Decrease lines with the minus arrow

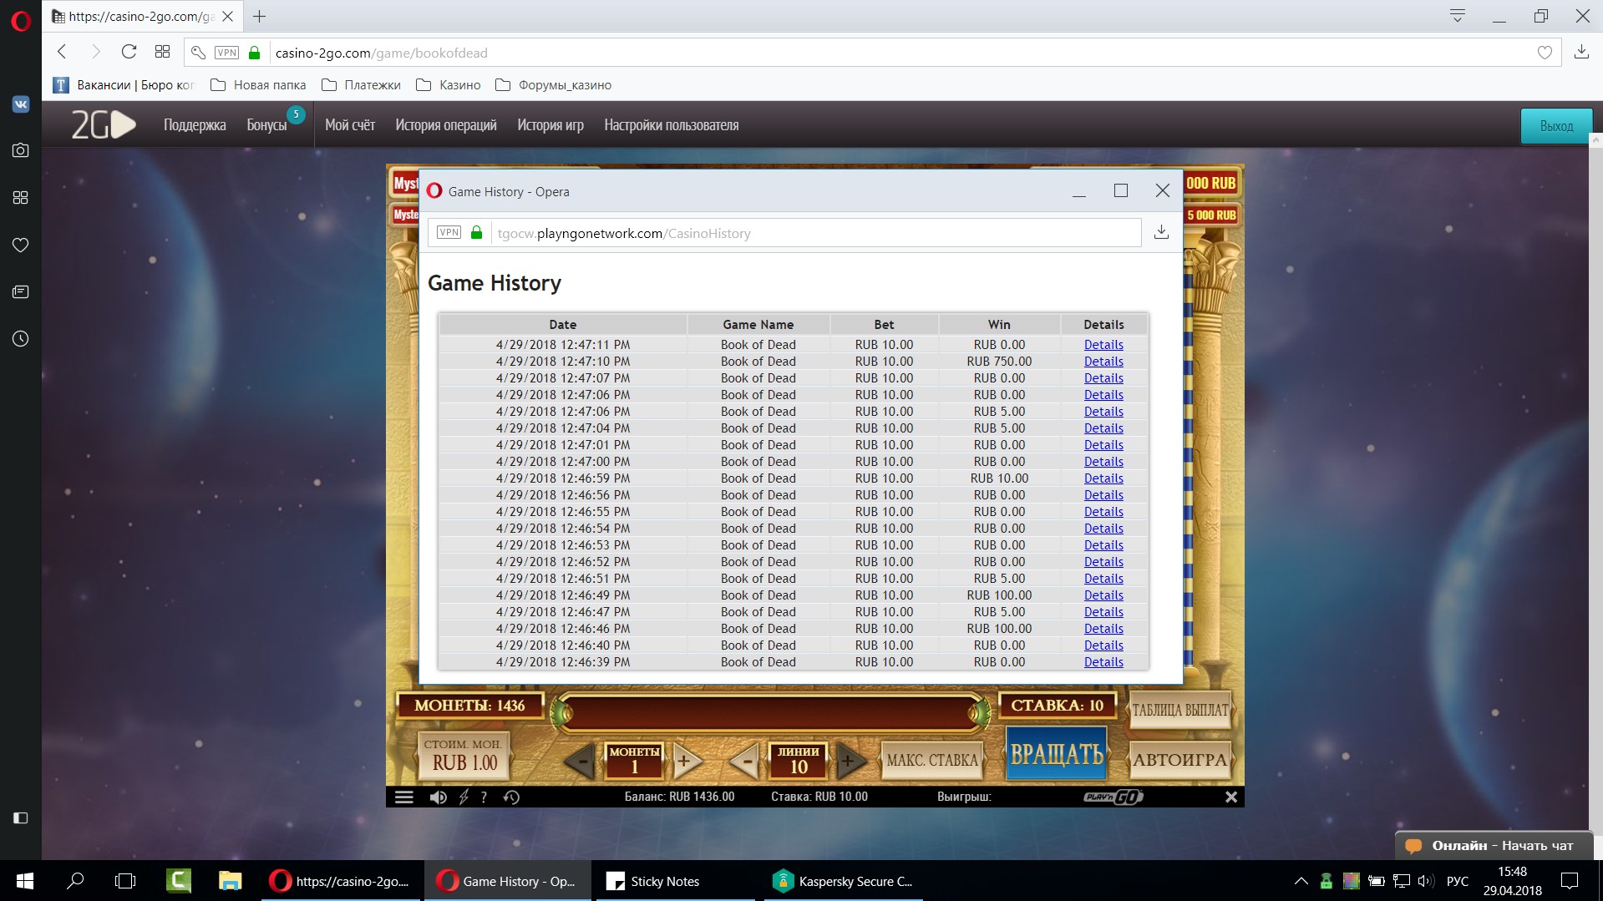pyautogui.click(x=745, y=760)
